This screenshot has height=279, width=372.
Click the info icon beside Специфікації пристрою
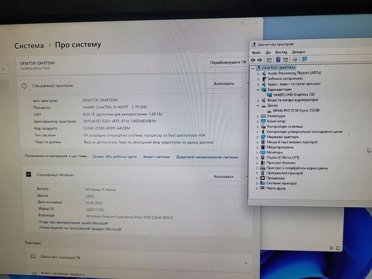click(24, 86)
